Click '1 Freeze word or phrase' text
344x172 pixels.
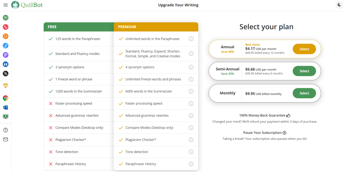click(74, 79)
